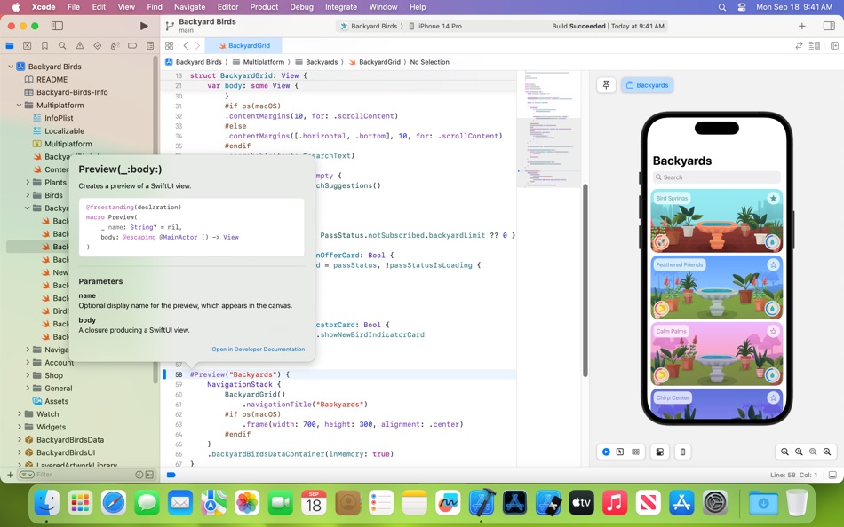The image size is (844, 527).
Task: Toggle the breakpoint on line 58
Action: pos(165,374)
